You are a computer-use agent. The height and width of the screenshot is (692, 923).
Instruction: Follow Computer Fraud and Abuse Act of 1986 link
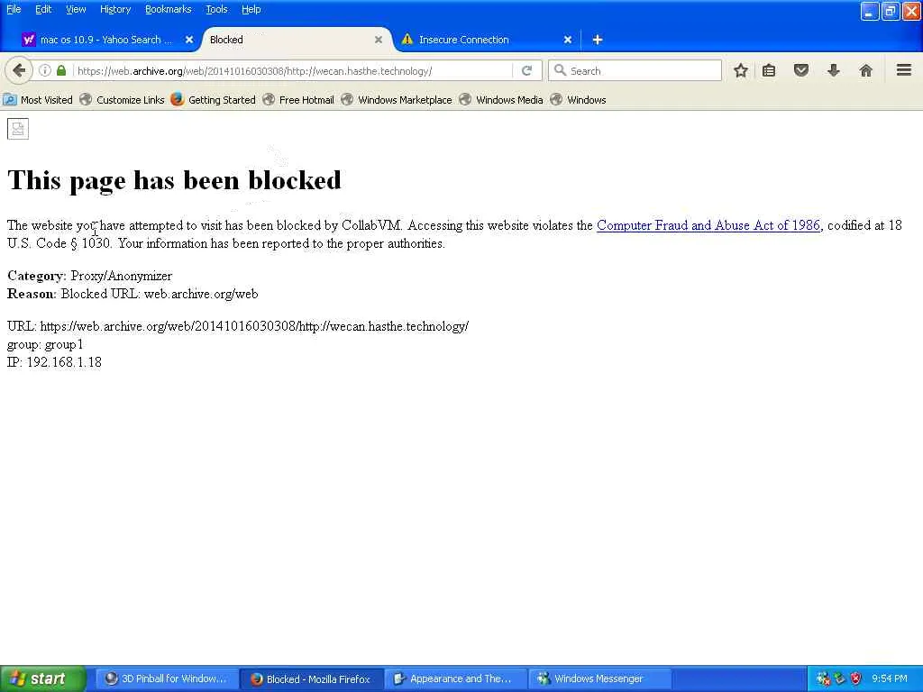708,225
